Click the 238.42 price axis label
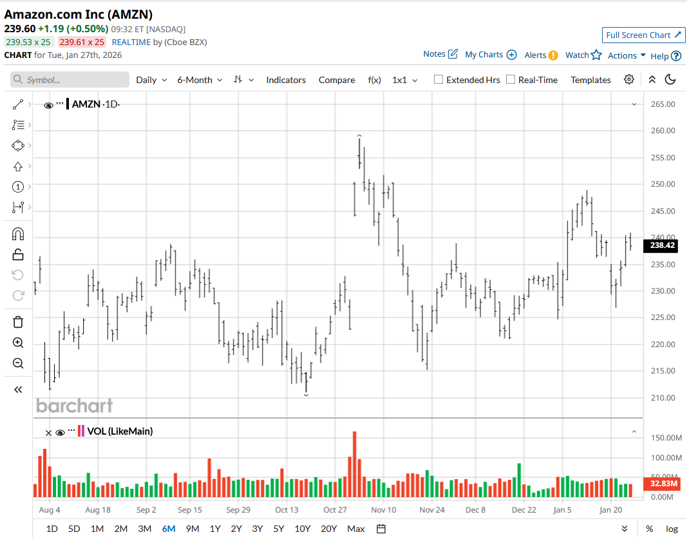The image size is (687, 539). coord(661,245)
